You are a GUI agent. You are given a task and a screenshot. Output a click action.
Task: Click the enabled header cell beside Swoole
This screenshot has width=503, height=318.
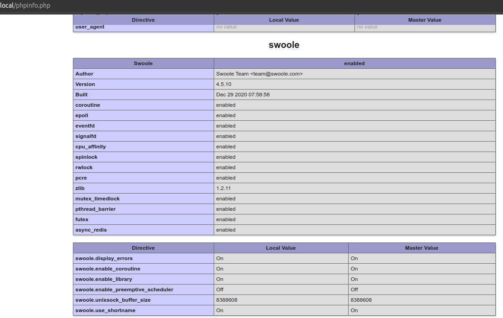354,63
